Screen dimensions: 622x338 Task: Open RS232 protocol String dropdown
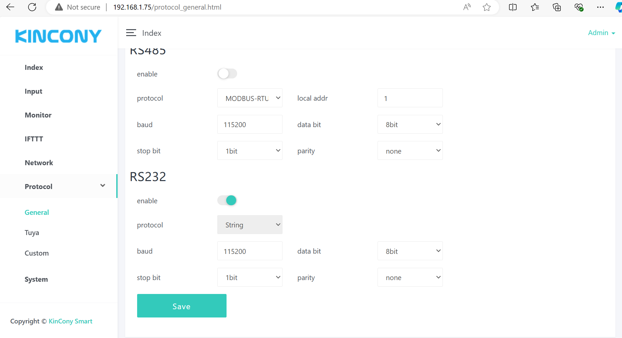[250, 225]
